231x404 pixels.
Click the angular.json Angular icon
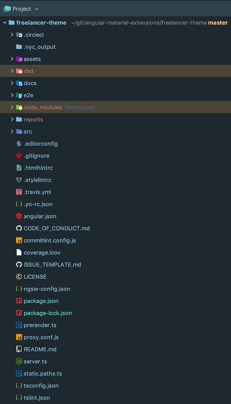click(19, 216)
